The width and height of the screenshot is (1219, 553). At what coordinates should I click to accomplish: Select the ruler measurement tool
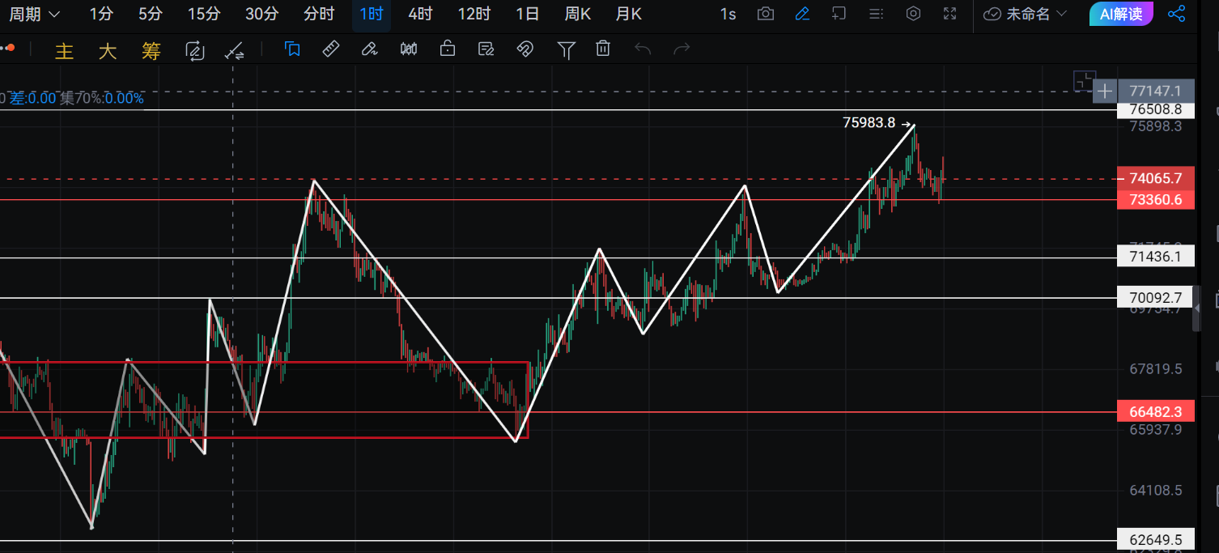[x=331, y=49]
